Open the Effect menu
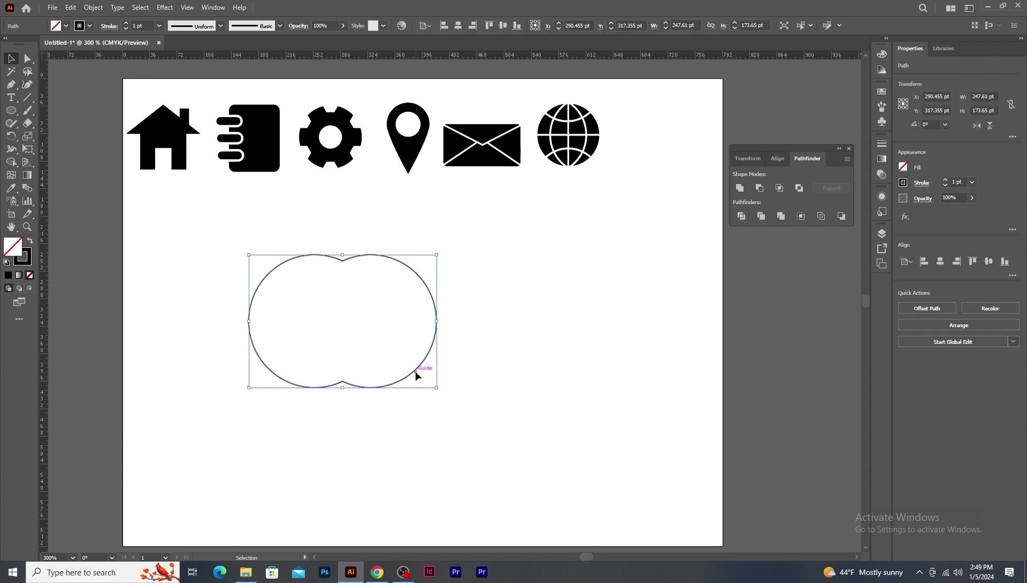The height and width of the screenshot is (583, 1027). (x=165, y=7)
